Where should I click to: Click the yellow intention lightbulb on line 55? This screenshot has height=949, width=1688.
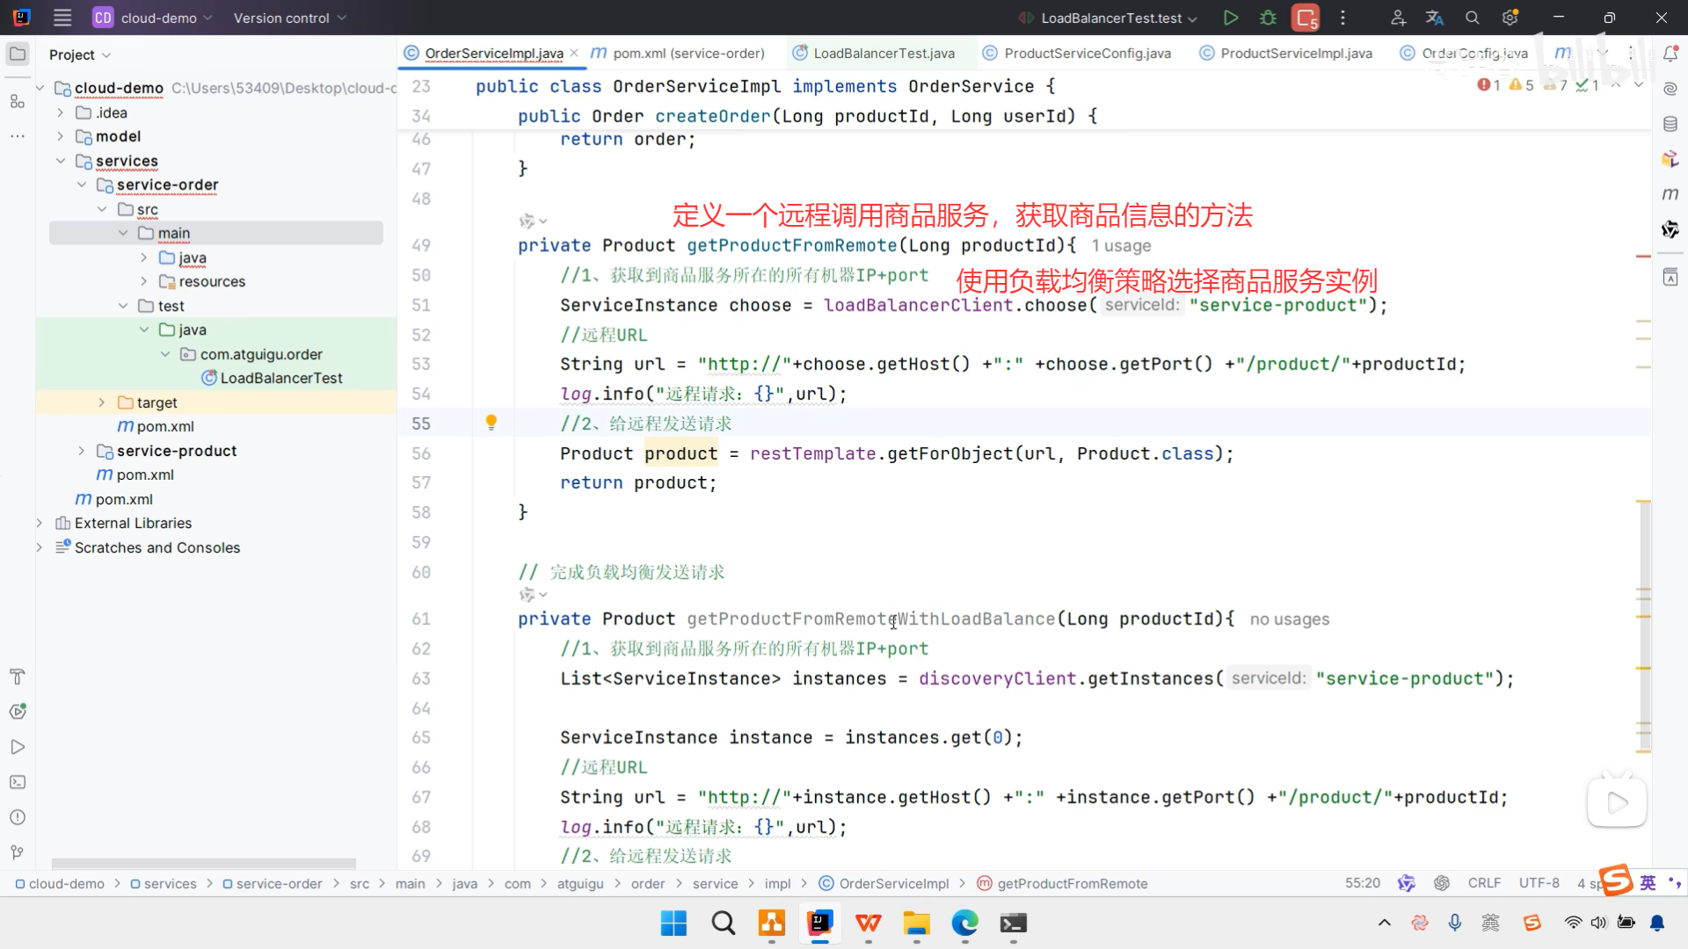(x=491, y=423)
